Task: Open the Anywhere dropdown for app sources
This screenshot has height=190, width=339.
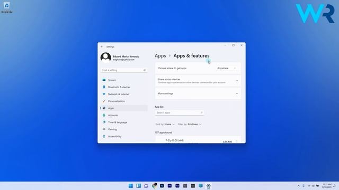Action: [x=227, y=68]
